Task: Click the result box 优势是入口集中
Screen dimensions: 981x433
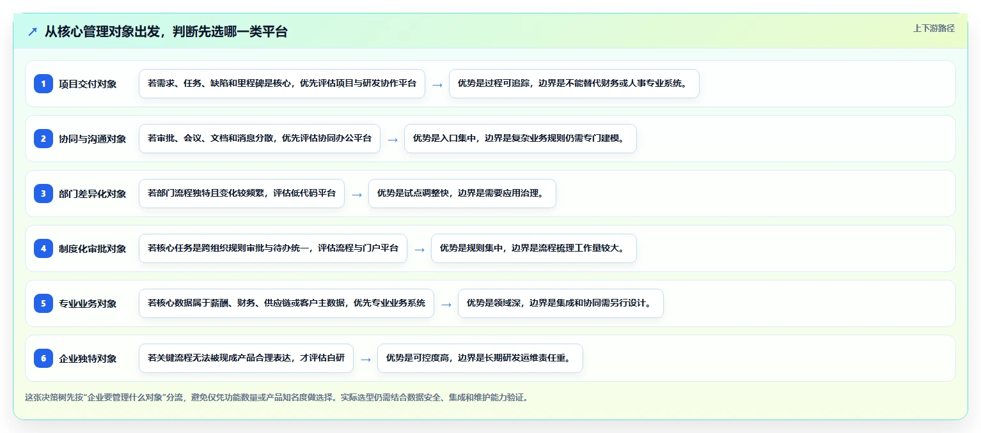Action: pyautogui.click(x=521, y=139)
